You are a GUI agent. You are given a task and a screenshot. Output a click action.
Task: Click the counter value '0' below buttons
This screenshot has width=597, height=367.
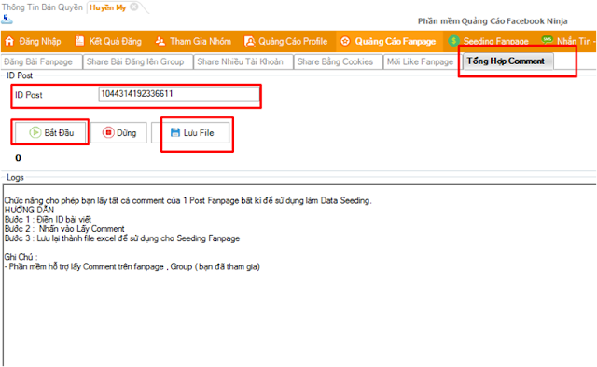click(18, 157)
